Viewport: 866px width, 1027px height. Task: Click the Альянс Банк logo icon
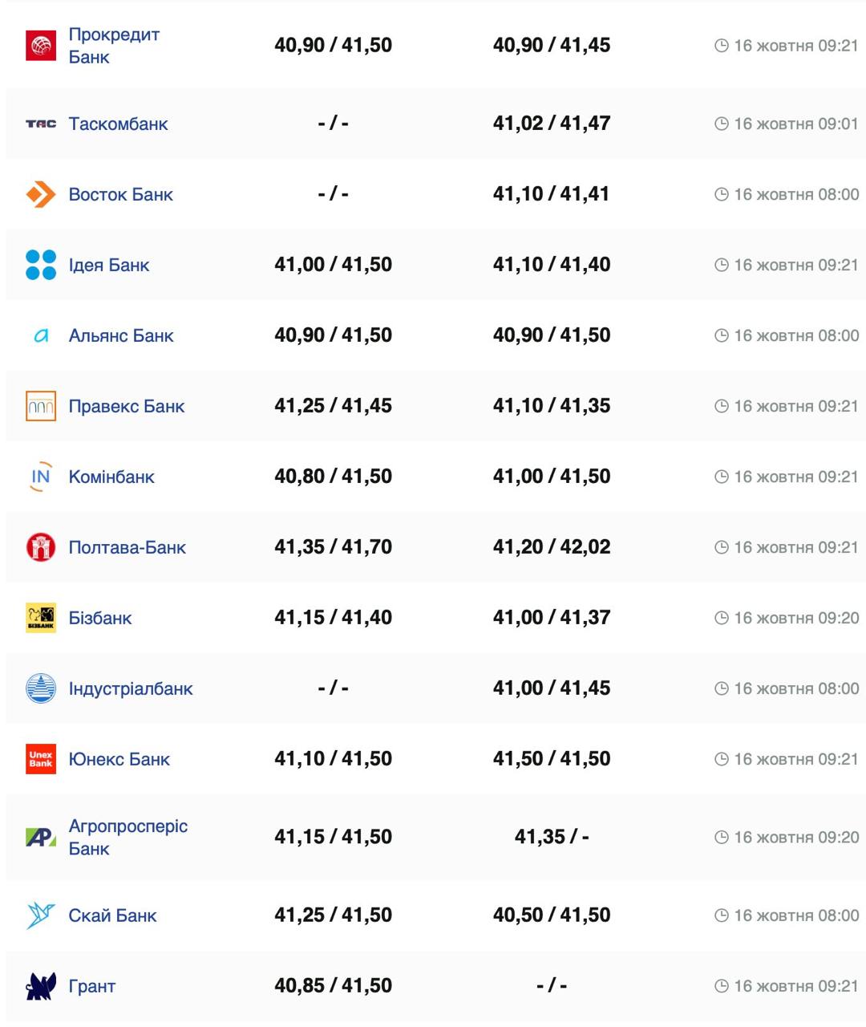(x=41, y=335)
